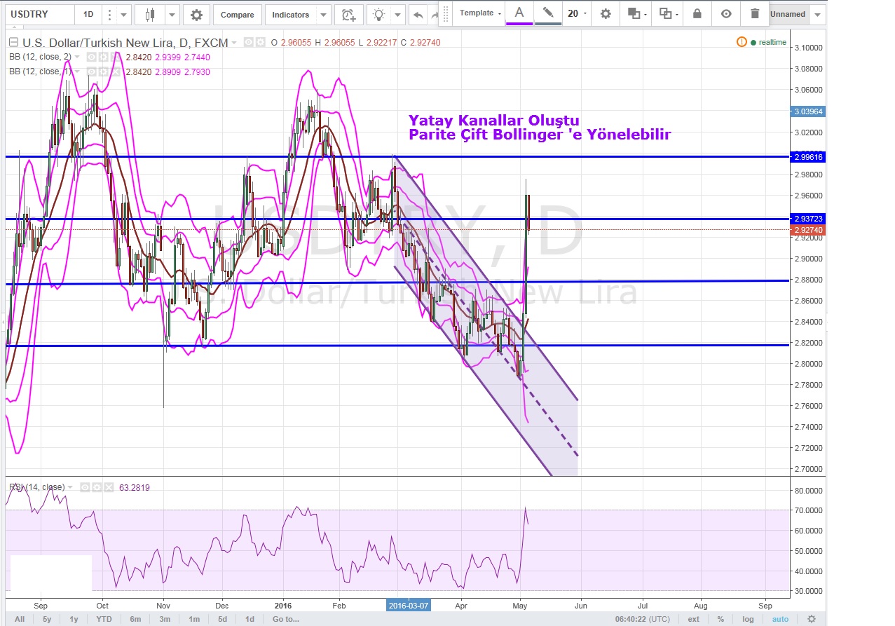The height and width of the screenshot is (626, 895).
Task: Click the Go to... button
Action: pos(286,619)
